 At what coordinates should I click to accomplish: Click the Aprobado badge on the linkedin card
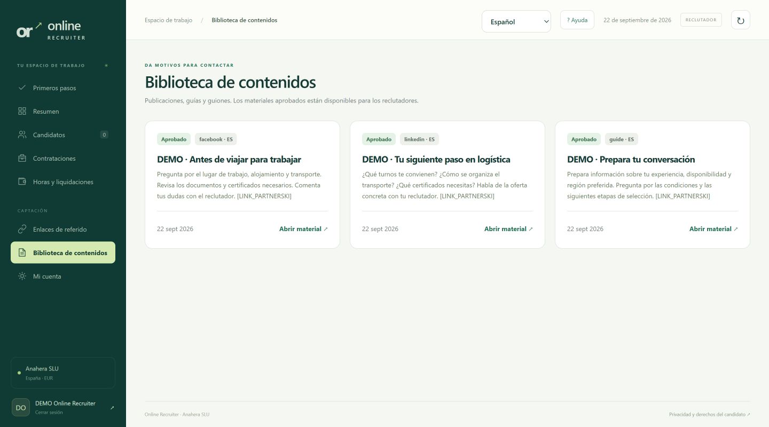pos(379,139)
